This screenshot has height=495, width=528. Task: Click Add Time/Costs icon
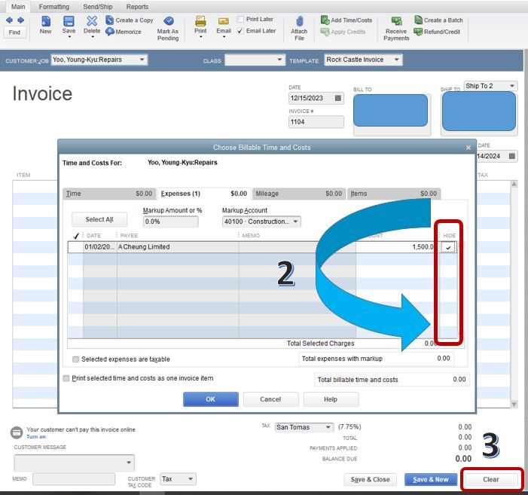click(x=325, y=20)
